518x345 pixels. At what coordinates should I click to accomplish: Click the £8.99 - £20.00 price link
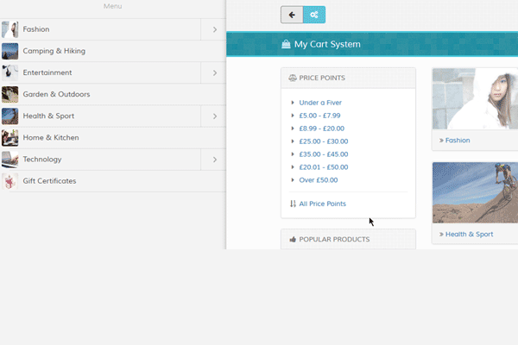(x=321, y=129)
